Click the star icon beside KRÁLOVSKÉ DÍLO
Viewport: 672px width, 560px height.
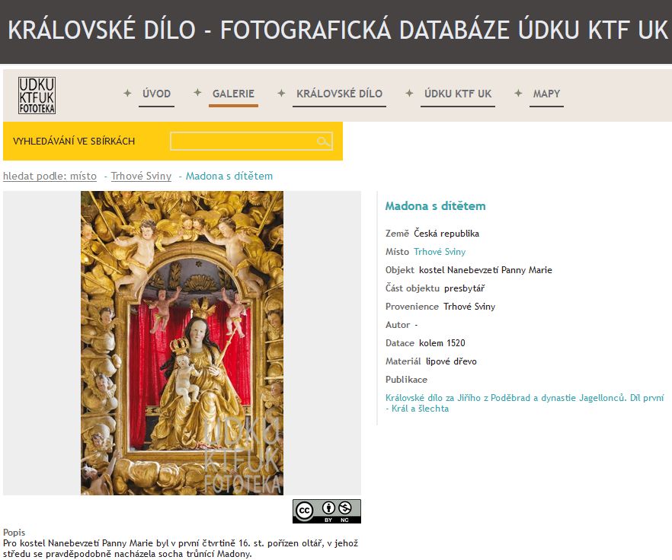click(x=281, y=93)
